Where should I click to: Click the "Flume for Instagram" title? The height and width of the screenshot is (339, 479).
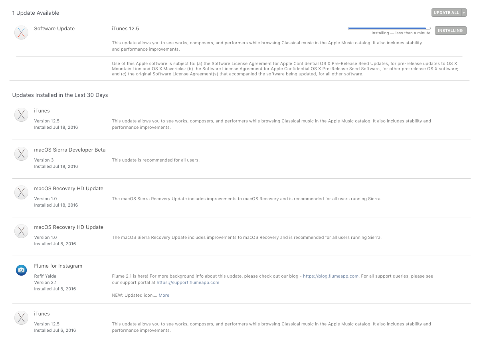click(x=58, y=266)
